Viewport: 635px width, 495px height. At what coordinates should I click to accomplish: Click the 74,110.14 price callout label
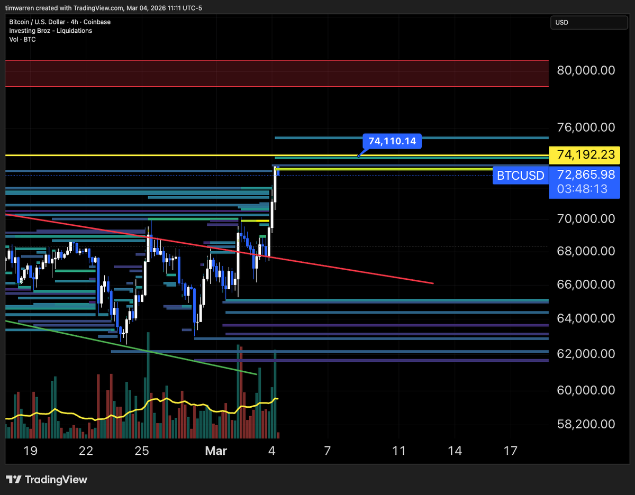coord(392,141)
